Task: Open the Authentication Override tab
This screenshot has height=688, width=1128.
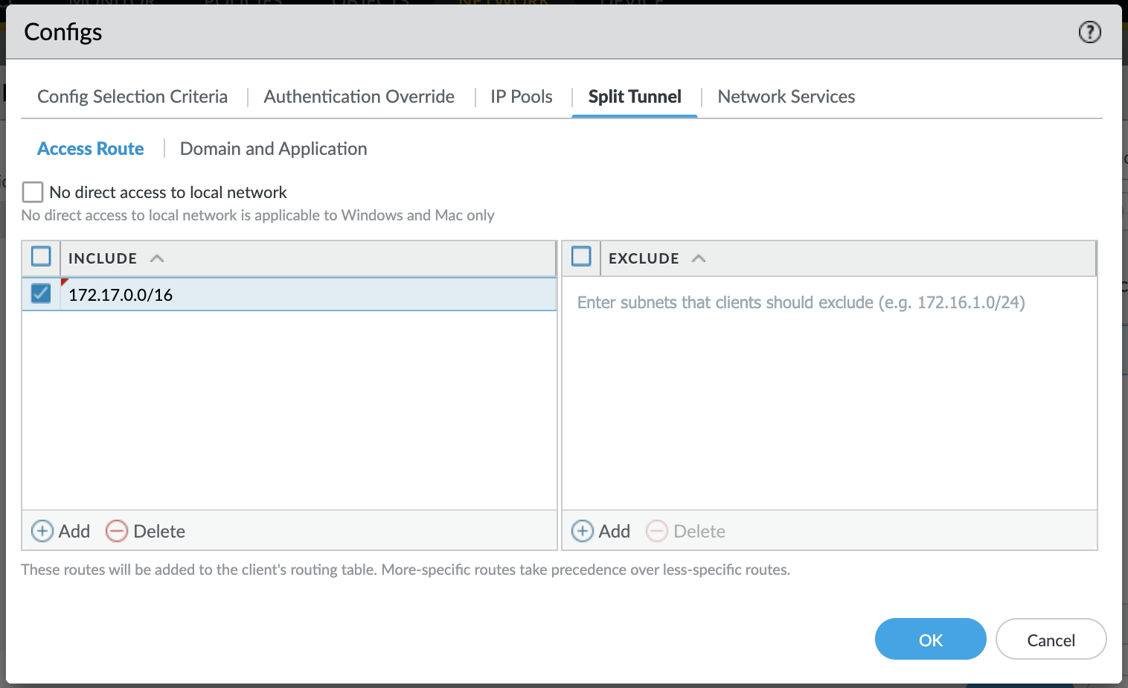Action: coord(359,97)
